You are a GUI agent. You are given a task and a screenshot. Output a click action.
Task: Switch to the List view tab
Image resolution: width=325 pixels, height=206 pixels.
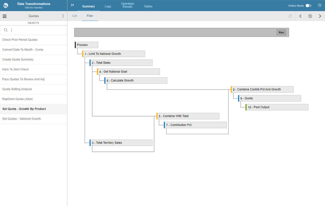tap(74, 16)
